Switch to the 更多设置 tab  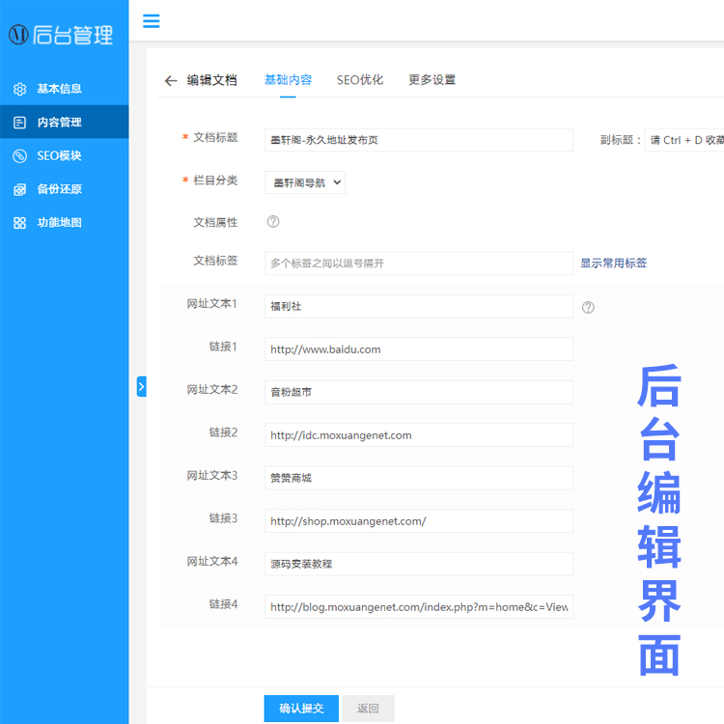(x=432, y=80)
